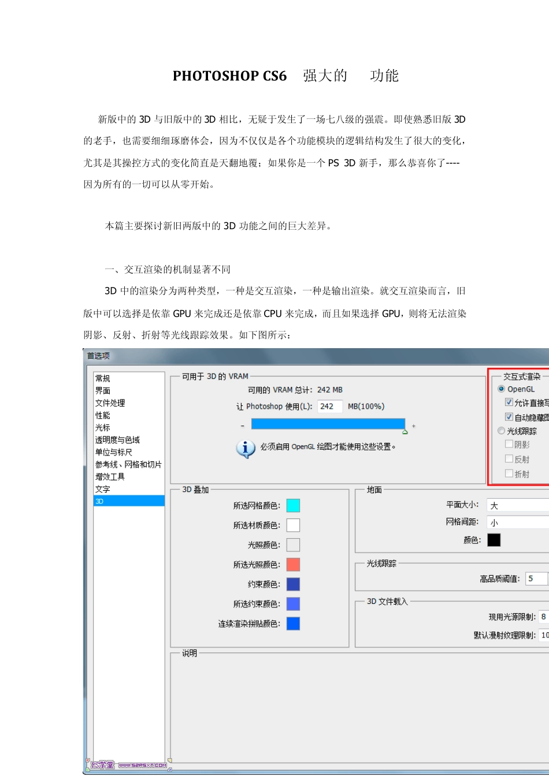Click 现用光源限制 field showing 8
Viewport: 549px width, 776px height.
(544, 617)
